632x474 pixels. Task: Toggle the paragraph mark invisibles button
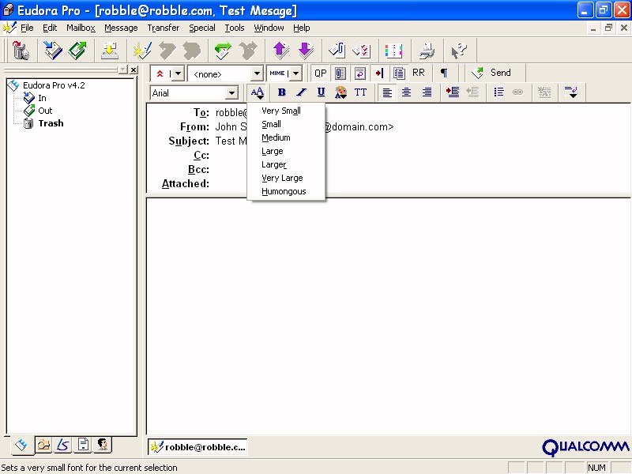pyautogui.click(x=444, y=73)
